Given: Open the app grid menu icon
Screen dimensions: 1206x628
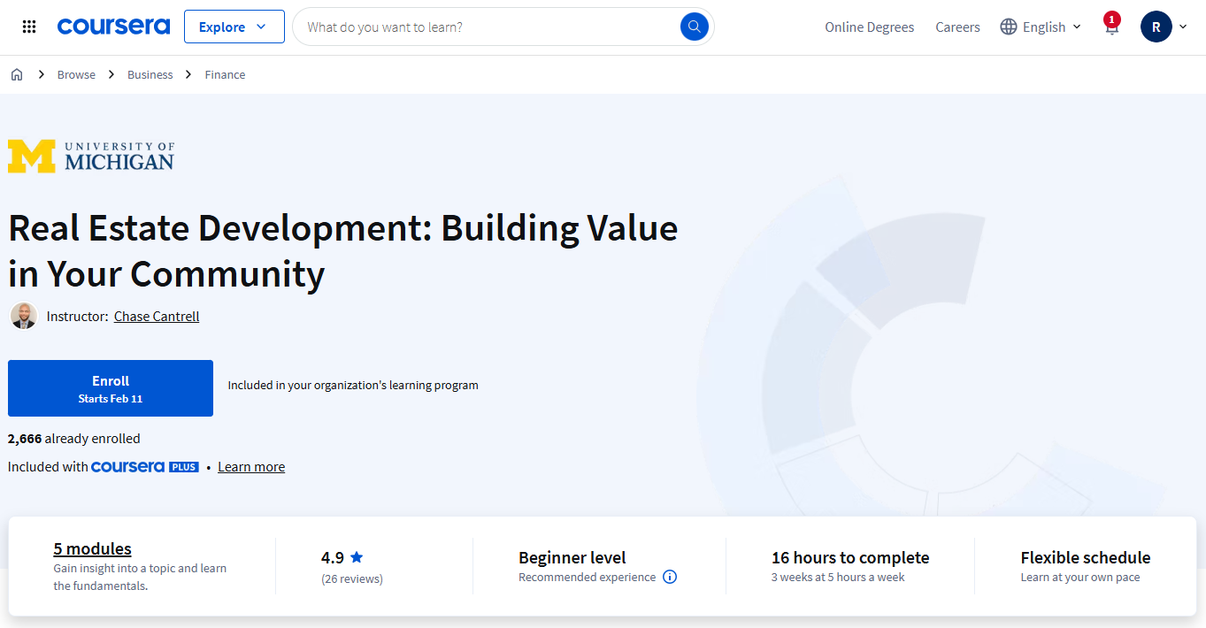Looking at the screenshot, I should (x=29, y=27).
